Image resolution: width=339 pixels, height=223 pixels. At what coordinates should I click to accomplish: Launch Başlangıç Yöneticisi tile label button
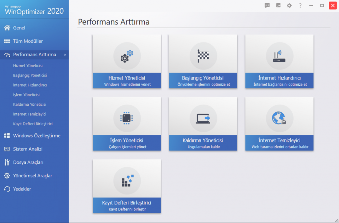coord(203,81)
